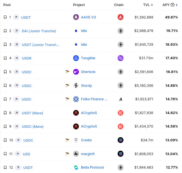Open external link arrow for row 1 USDT
This screenshot has width=182, height=173.
(x=16, y=17)
